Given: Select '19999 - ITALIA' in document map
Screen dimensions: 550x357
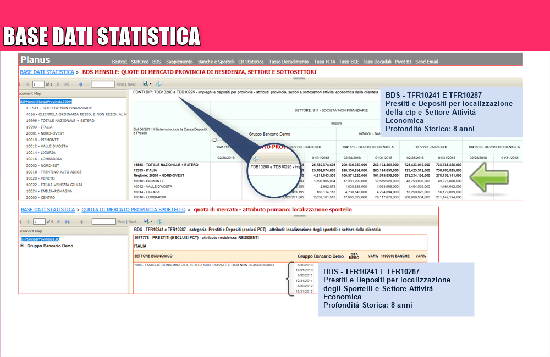Looking at the screenshot, I should [x=39, y=127].
